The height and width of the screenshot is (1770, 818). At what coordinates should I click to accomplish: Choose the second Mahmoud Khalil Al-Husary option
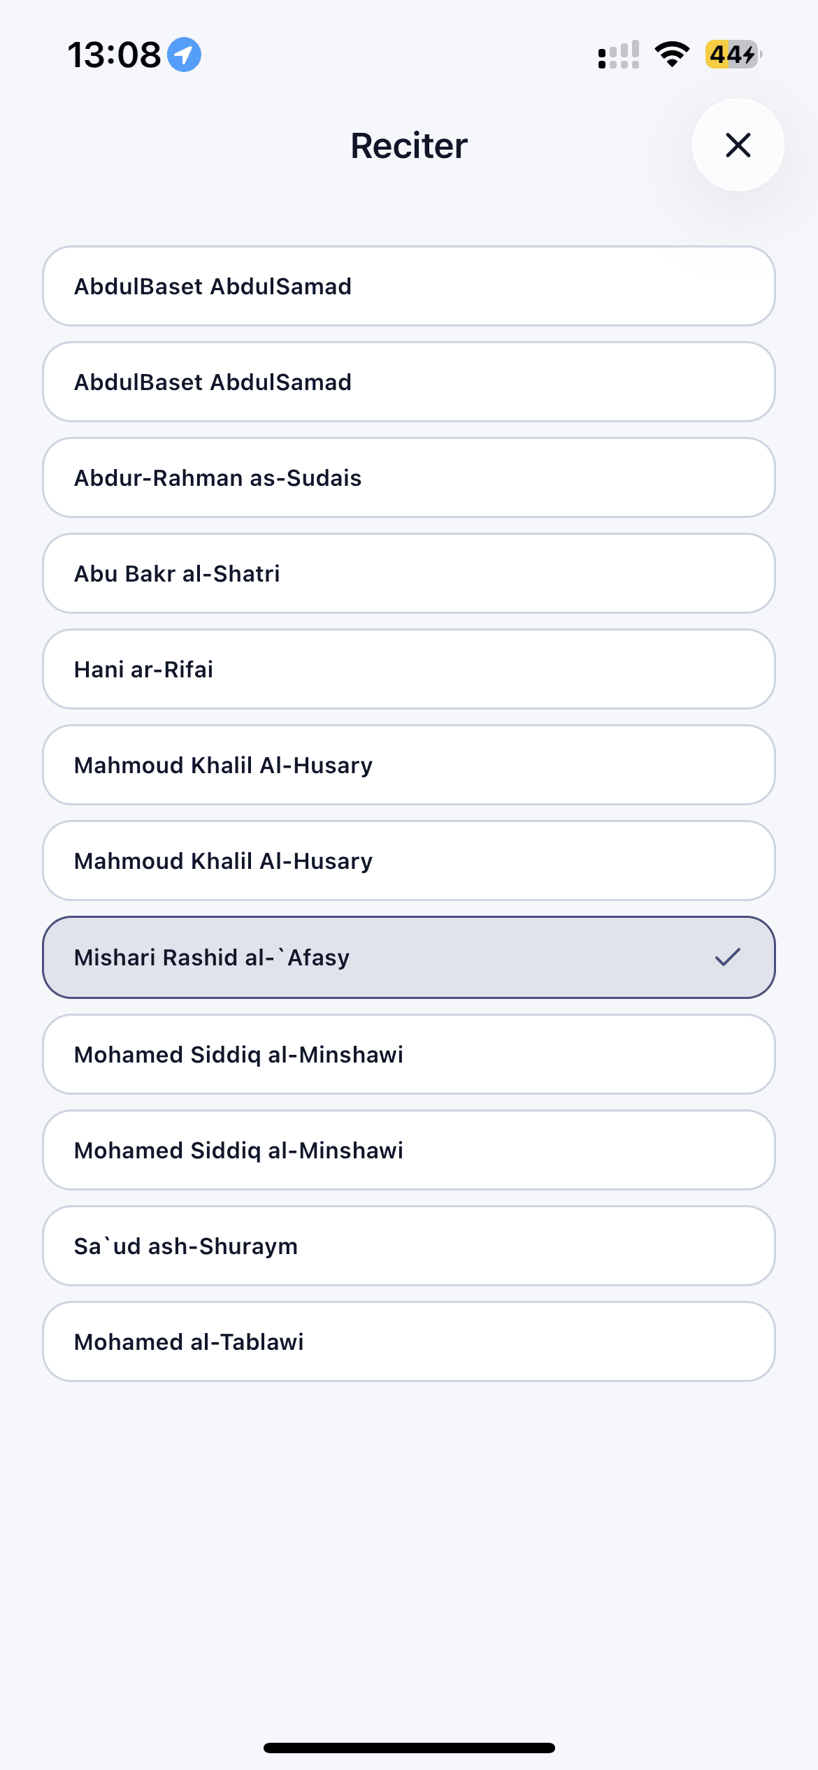[409, 861]
